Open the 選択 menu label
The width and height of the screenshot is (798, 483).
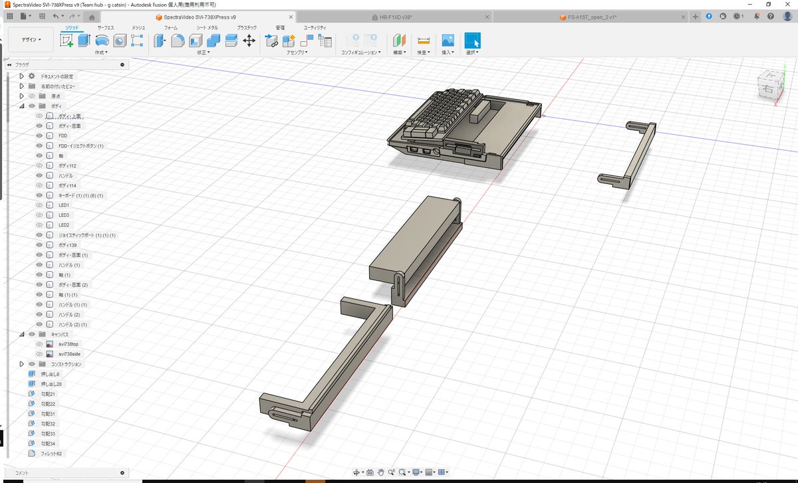coord(472,52)
